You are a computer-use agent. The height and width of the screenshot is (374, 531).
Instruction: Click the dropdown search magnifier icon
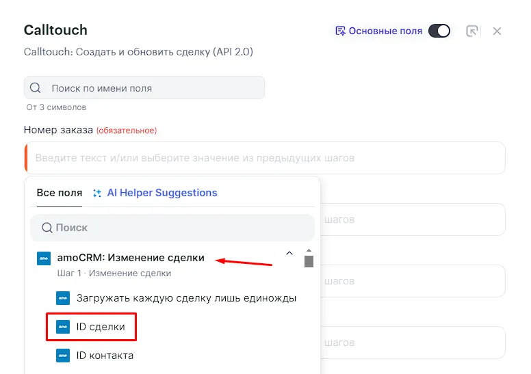tap(47, 228)
